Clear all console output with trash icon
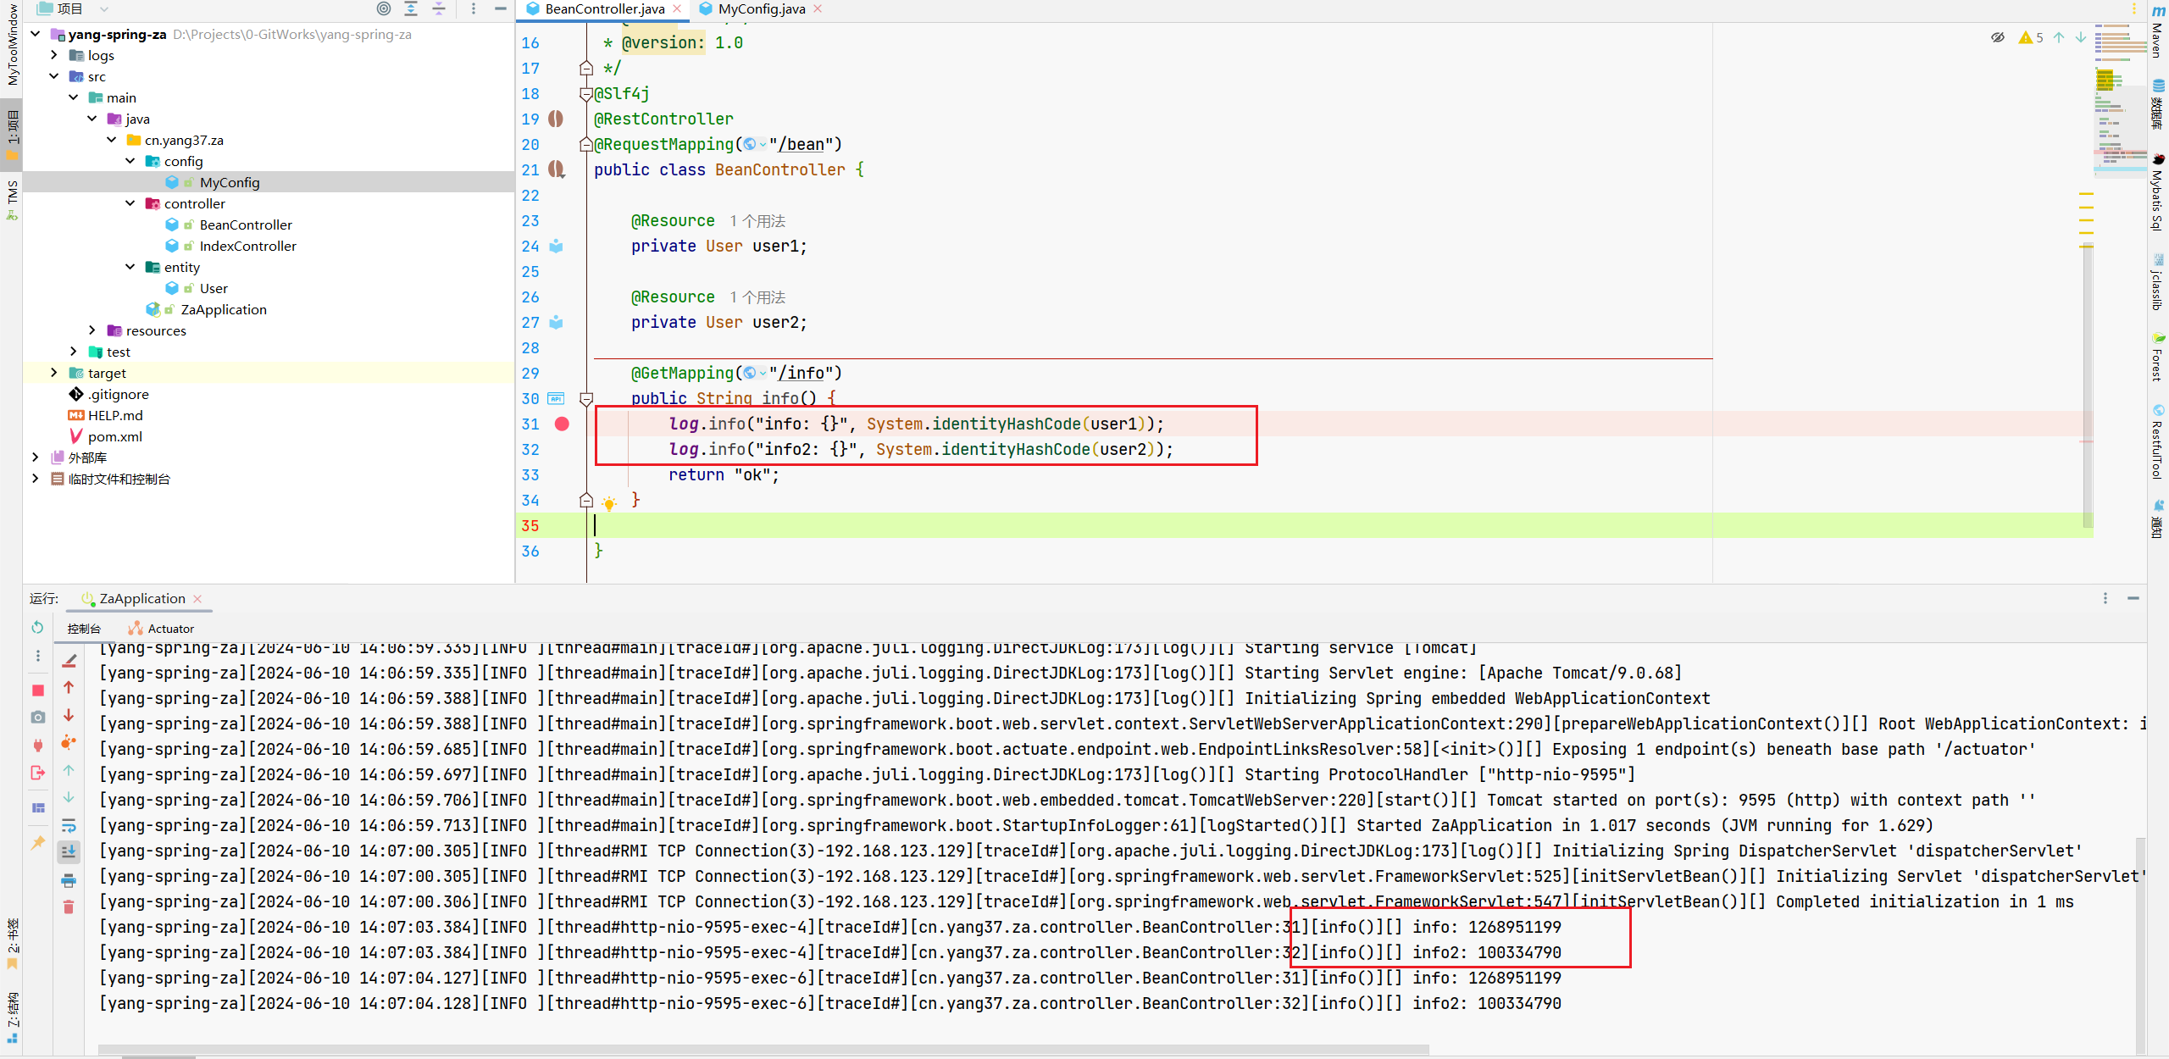2169x1059 pixels. click(69, 907)
